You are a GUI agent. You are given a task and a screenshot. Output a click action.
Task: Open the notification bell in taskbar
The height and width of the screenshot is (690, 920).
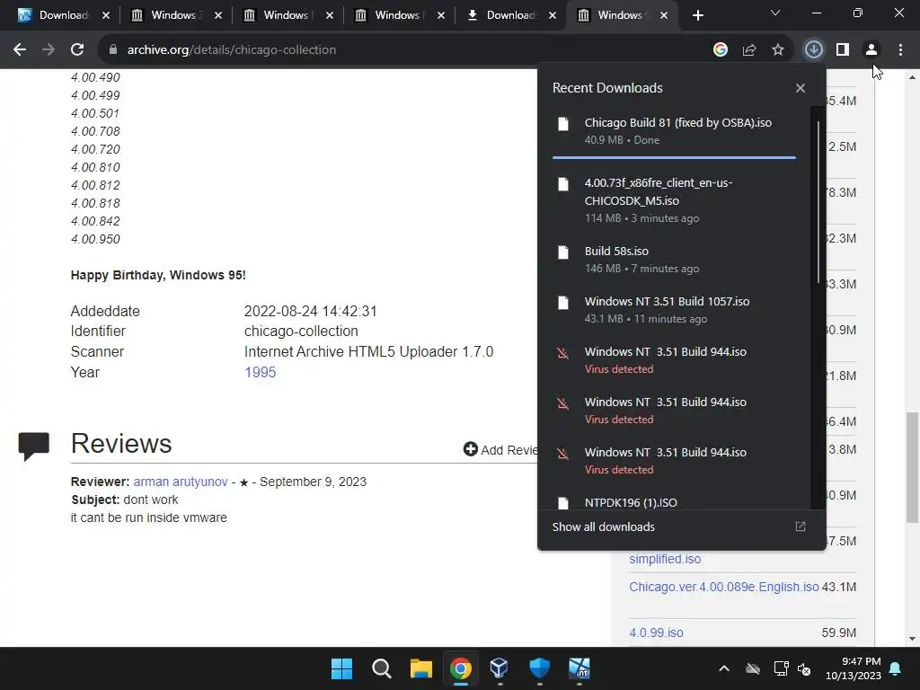pyautogui.click(x=896, y=668)
